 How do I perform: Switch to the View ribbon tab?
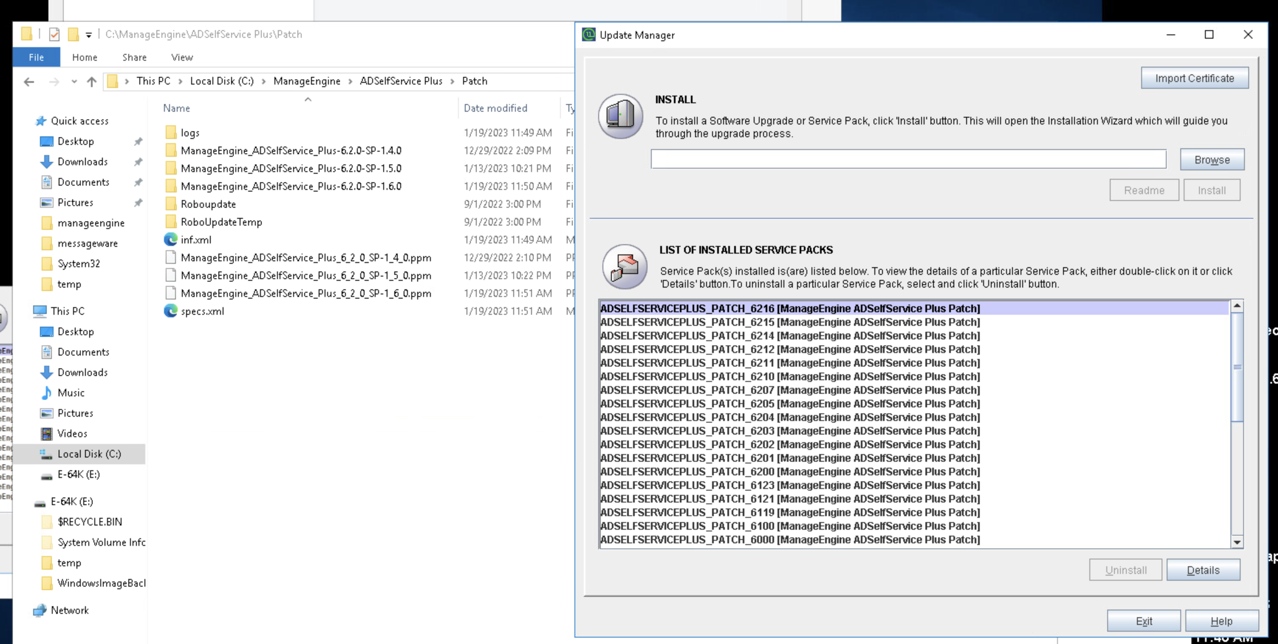coord(181,57)
